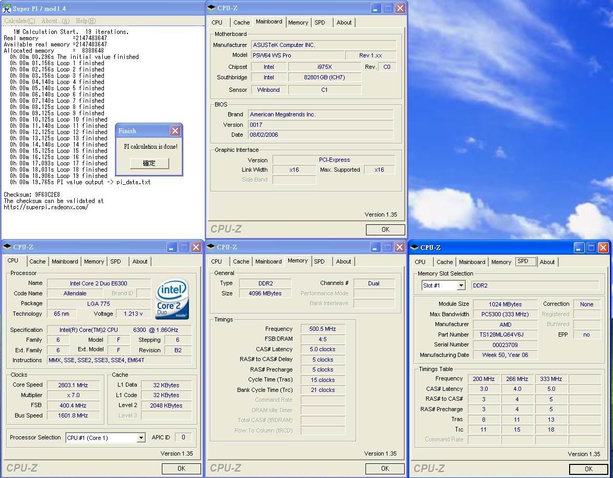The height and width of the screenshot is (478, 613).
Task: Click the Multiplier x 7.0 value
Action: [x=73, y=395]
